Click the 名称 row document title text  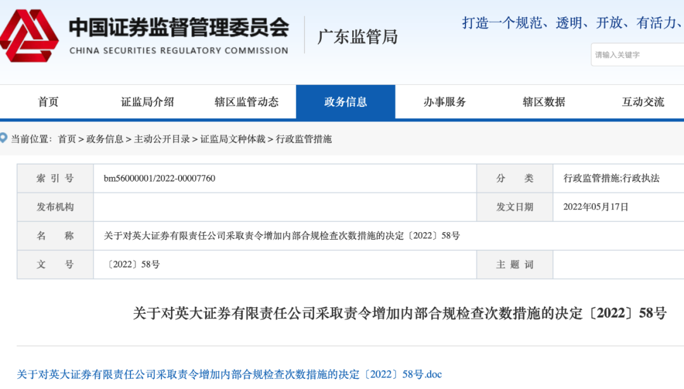(x=282, y=236)
